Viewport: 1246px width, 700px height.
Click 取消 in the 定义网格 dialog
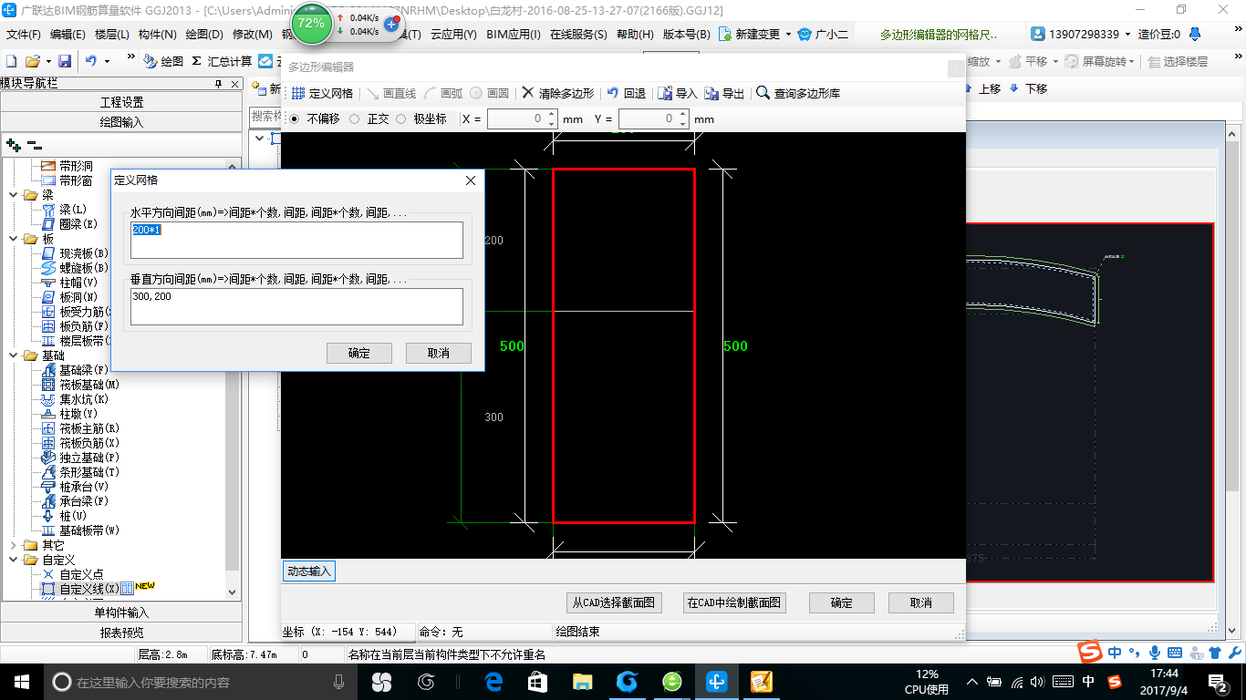439,353
